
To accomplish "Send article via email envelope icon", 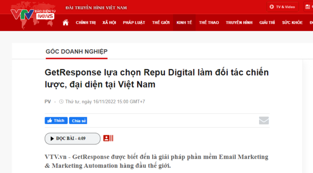I will [x=264, y=120].
